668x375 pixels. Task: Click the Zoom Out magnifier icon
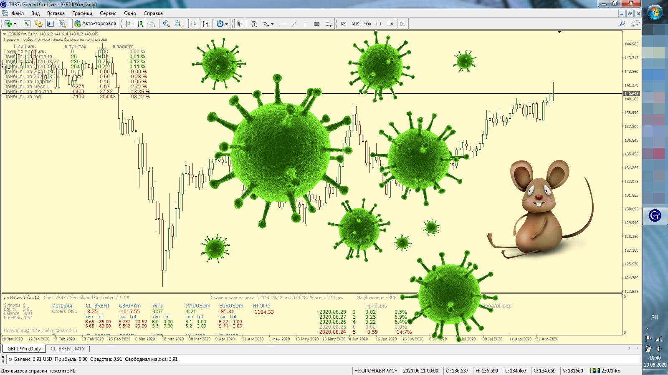tap(178, 24)
